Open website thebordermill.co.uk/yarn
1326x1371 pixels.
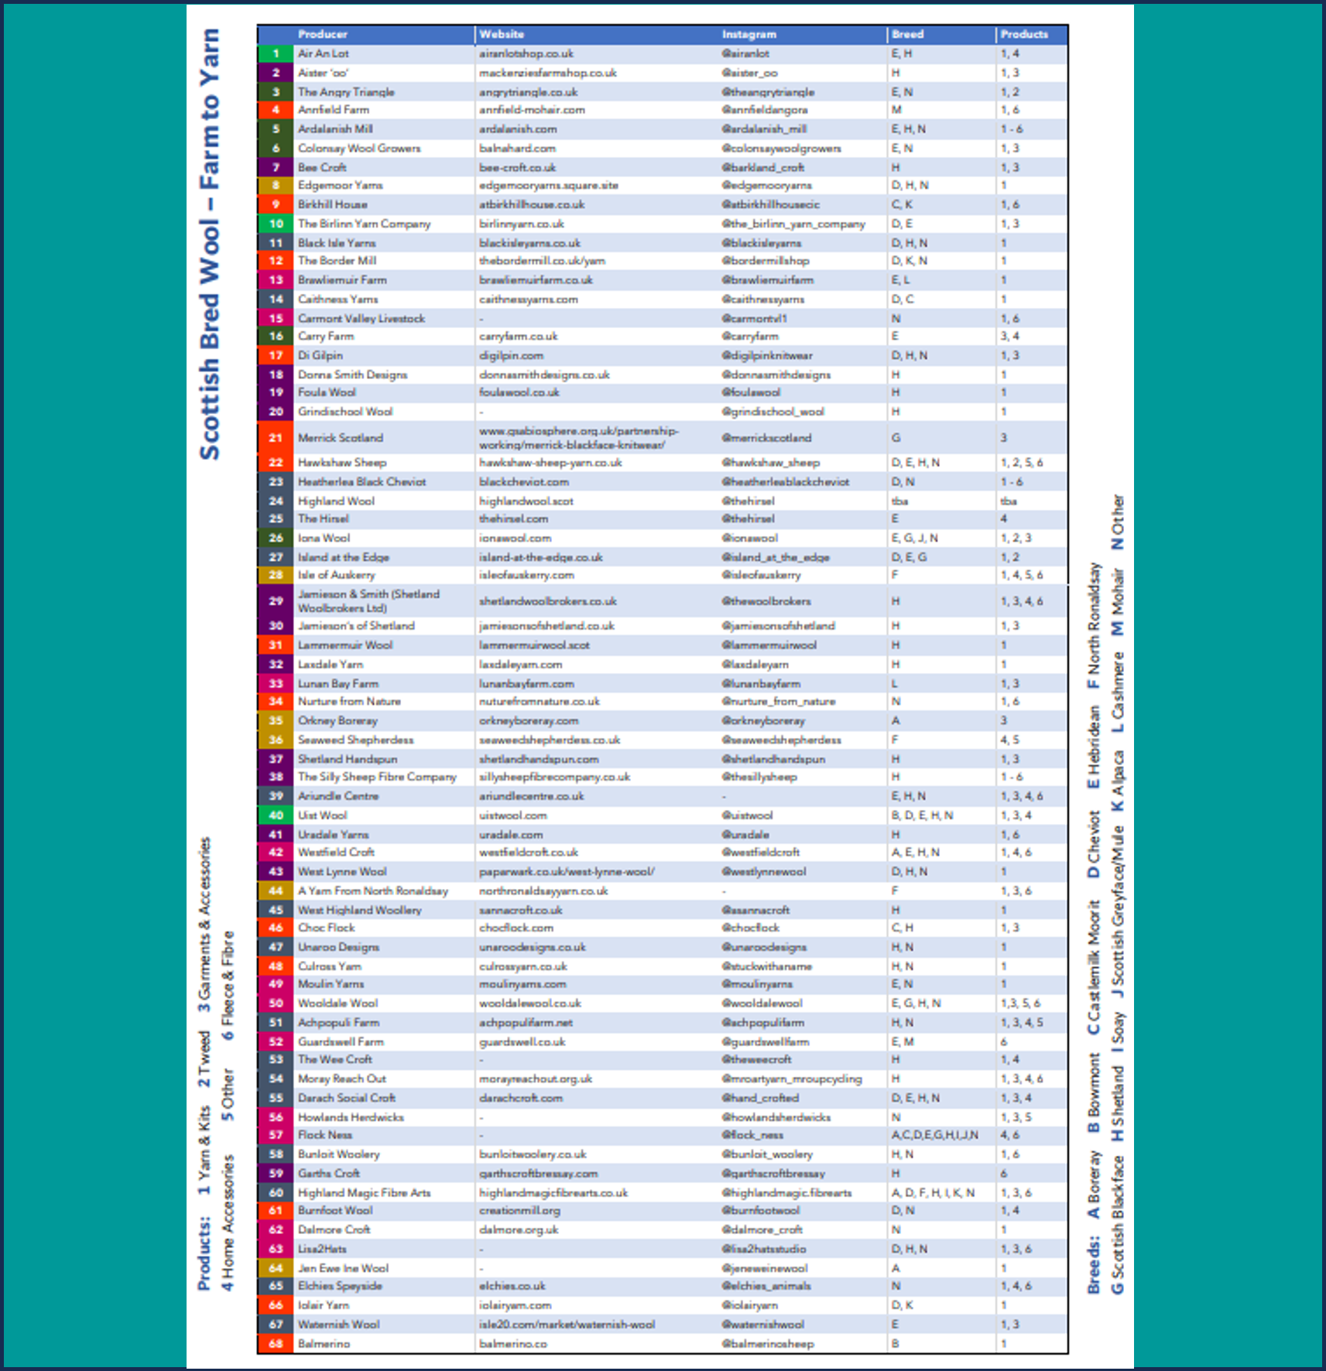(541, 261)
